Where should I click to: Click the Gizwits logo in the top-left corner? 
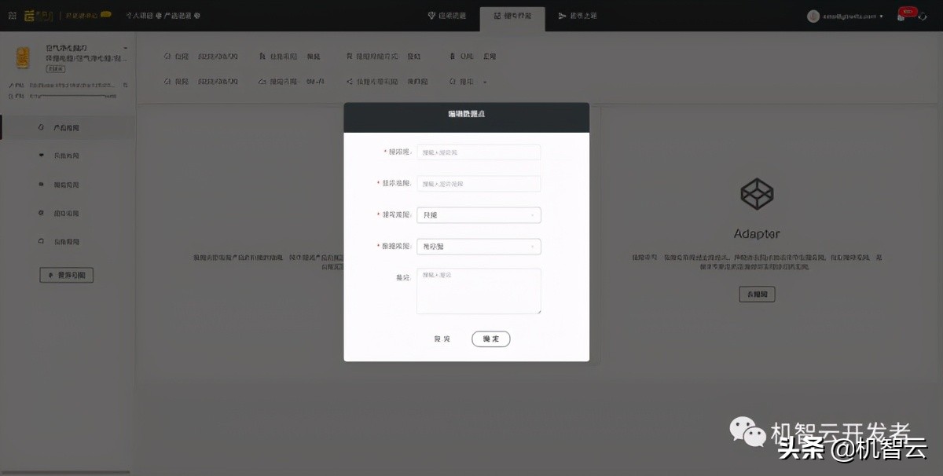point(35,13)
